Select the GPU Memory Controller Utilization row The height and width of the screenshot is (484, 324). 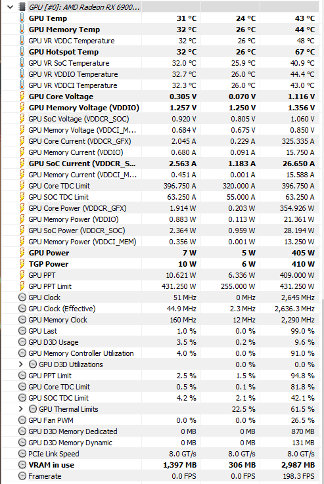click(160, 353)
